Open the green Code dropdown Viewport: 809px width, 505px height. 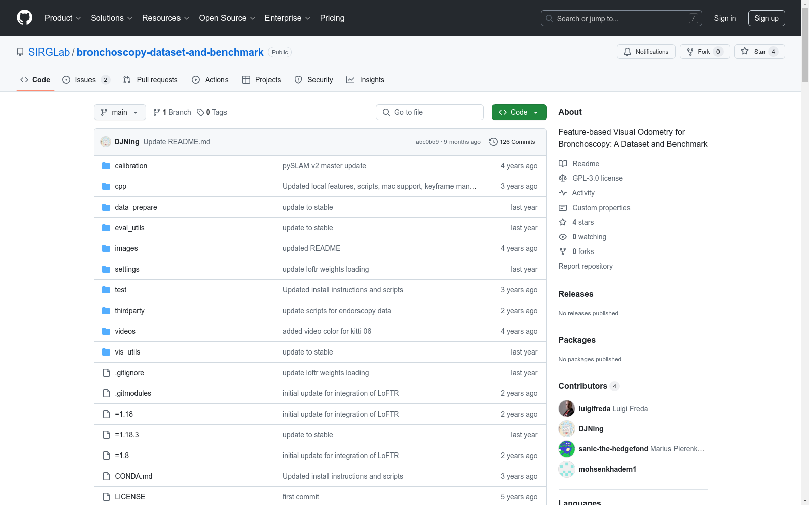519,112
